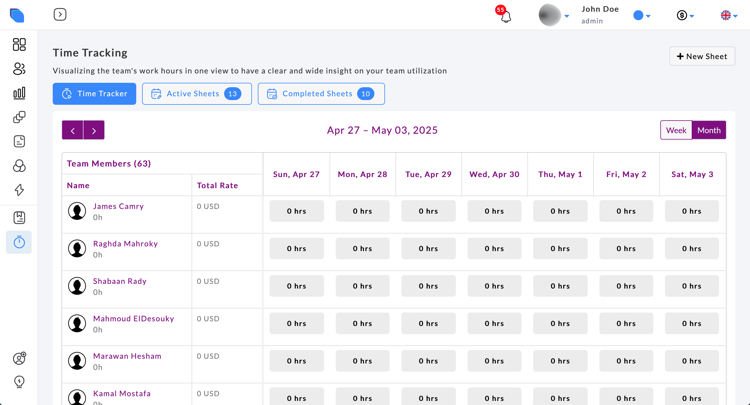Open the team members sidebar icon
This screenshot has width=750, height=405.
click(19, 69)
